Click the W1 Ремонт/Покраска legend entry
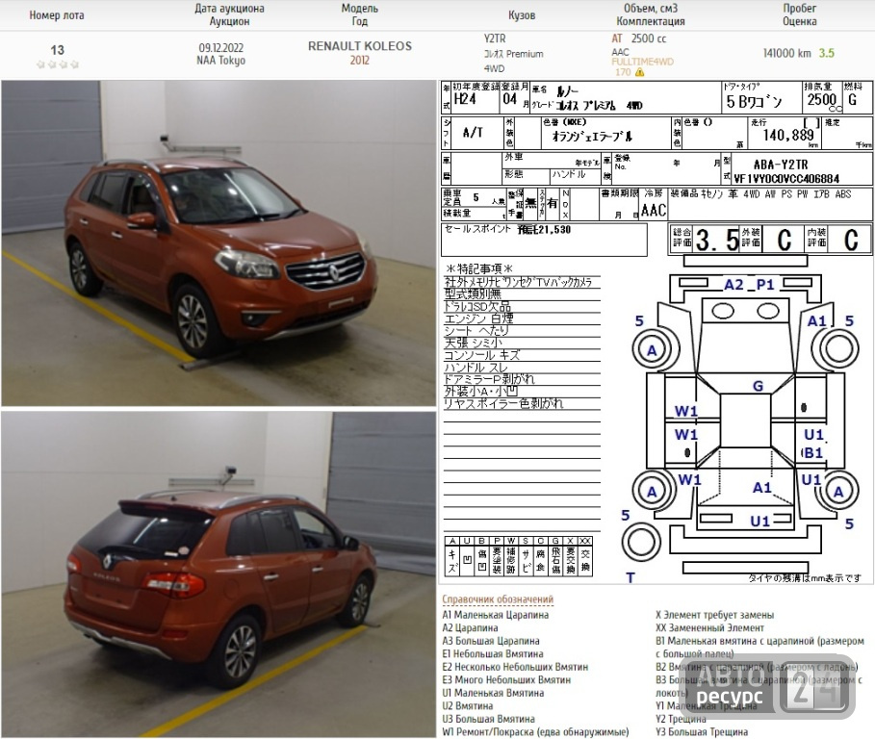The height and width of the screenshot is (739, 875). click(535, 731)
